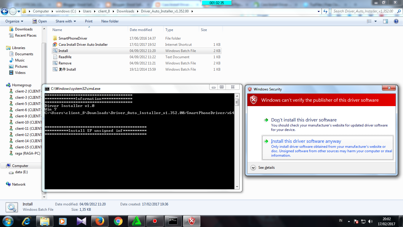Refresh the Explorer address bar

(x=326, y=11)
